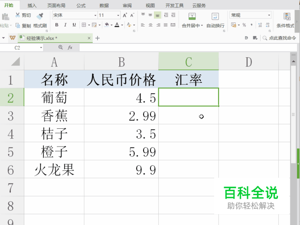Click the Merge and Center (合并居中) icon
300x225 pixels.
[x=192, y=16]
